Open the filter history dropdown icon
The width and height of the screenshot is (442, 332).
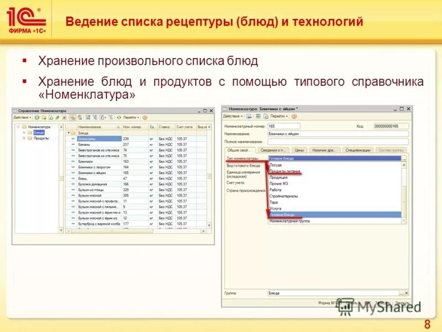103,117
